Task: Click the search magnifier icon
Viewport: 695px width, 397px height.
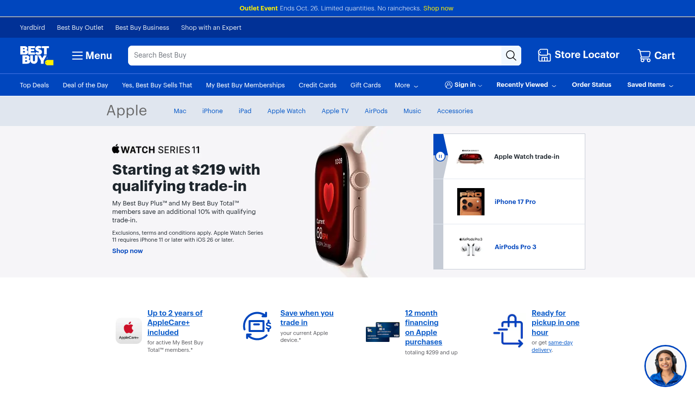Action: pyautogui.click(x=511, y=56)
